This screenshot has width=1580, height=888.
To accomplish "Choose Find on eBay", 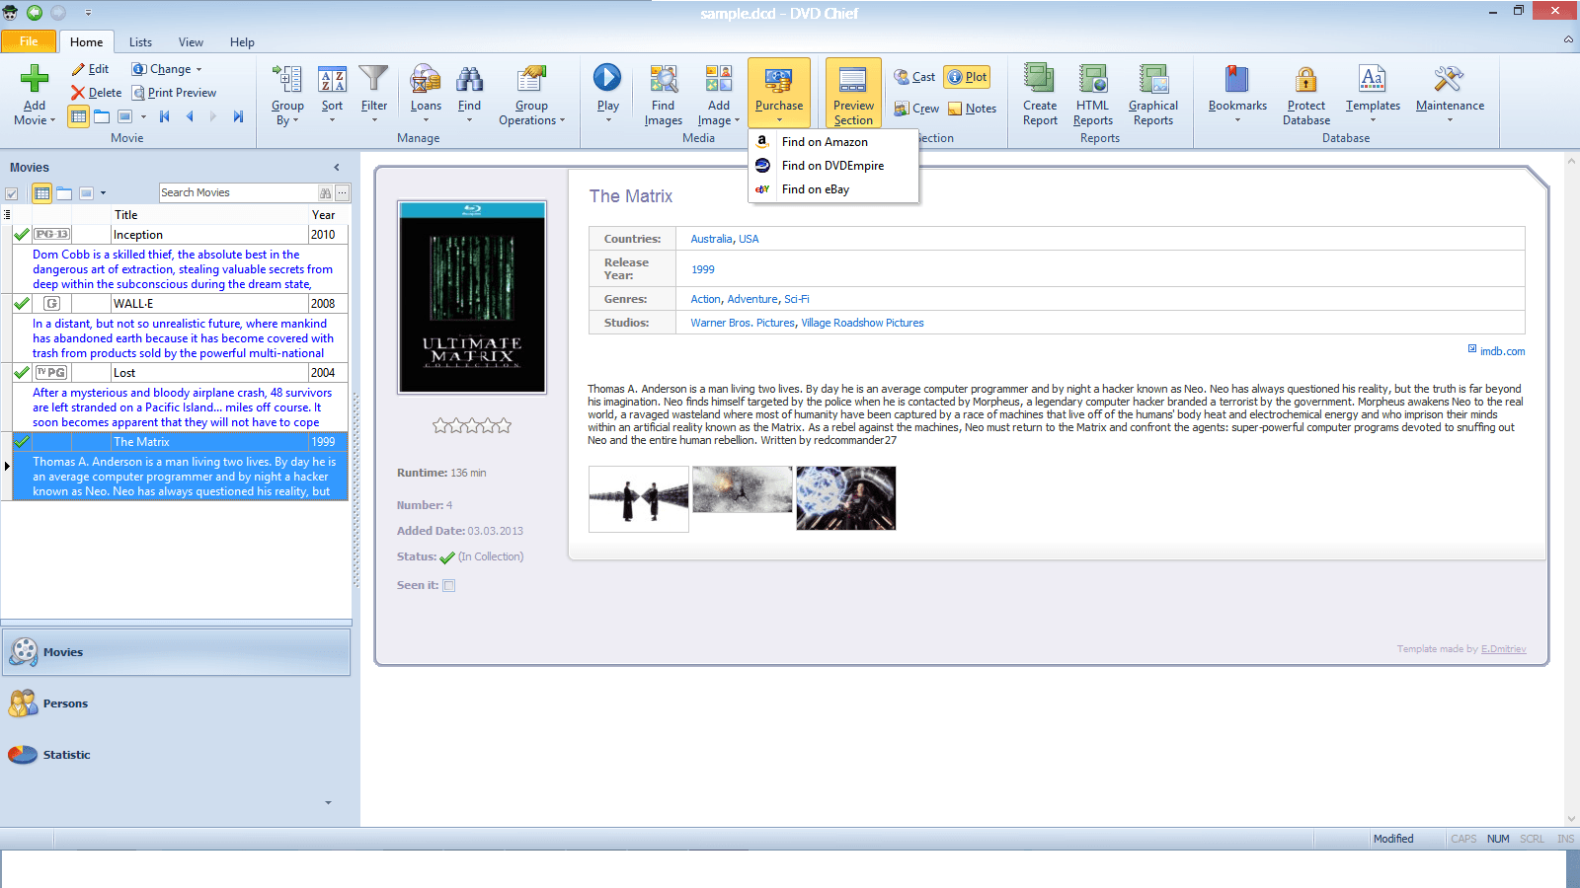I will click(833, 189).
